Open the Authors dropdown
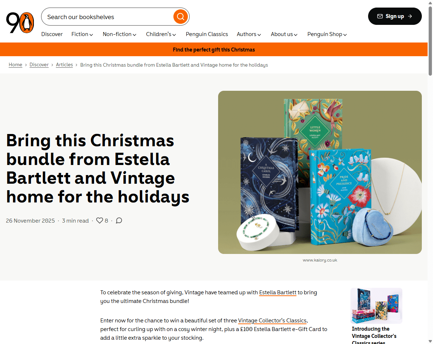 click(x=249, y=34)
